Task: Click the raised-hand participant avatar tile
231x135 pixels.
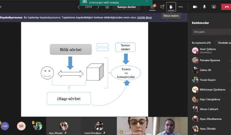Action: coord(38,126)
